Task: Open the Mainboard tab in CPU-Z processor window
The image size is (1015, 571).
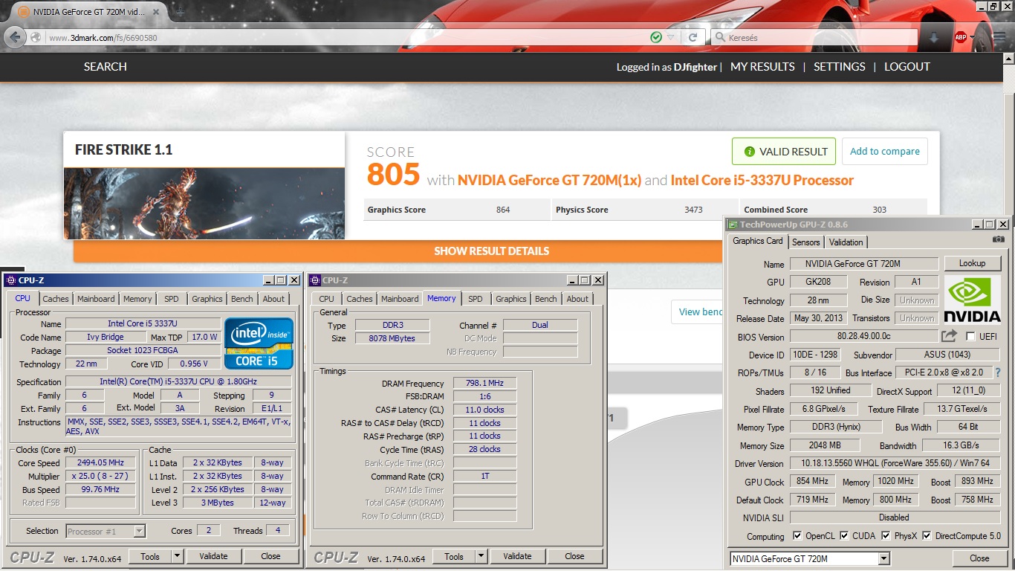Action: [x=96, y=299]
